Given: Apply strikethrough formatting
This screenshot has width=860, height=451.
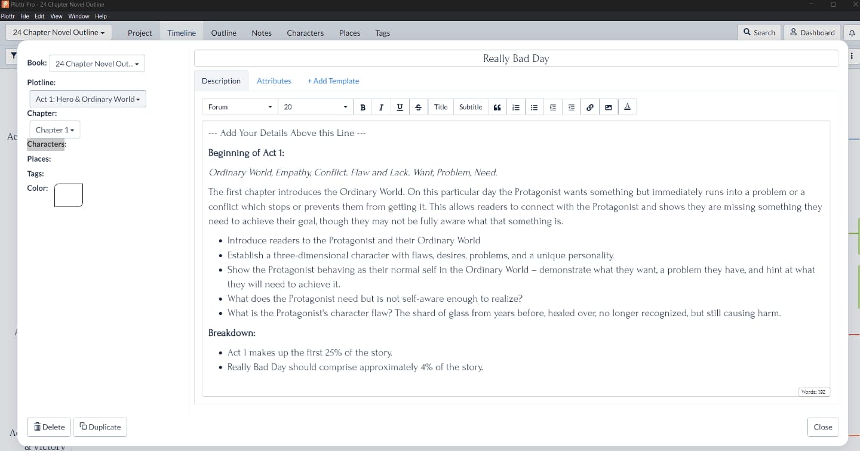Looking at the screenshot, I should (x=418, y=107).
